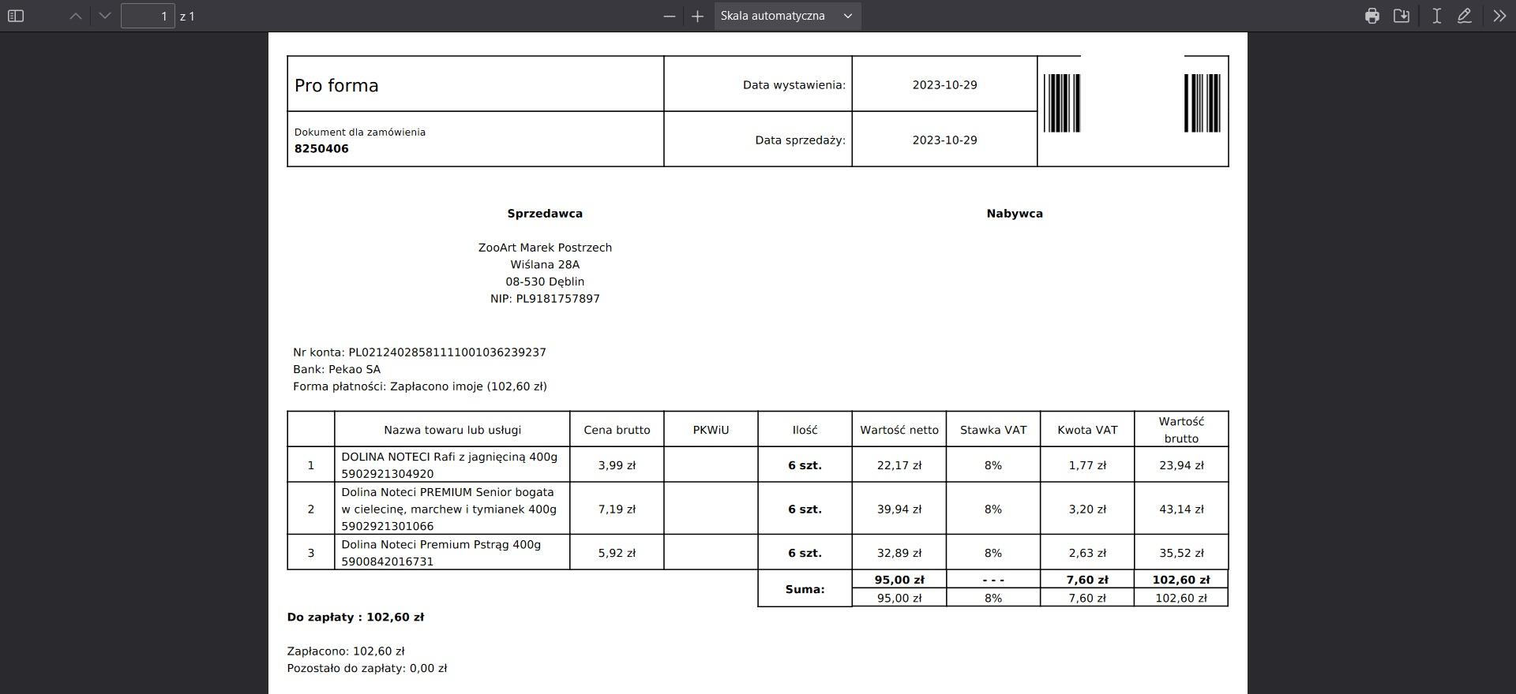Click net value 22,17 zł
Screen dimensions: 1516x694
899,465
